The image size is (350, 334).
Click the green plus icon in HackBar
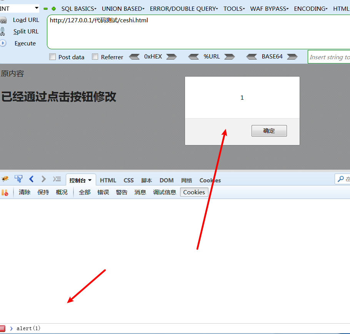[53, 9]
